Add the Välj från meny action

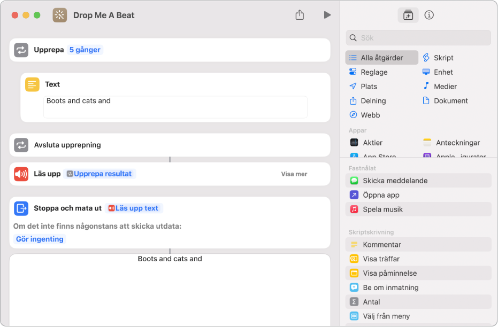click(x=418, y=316)
